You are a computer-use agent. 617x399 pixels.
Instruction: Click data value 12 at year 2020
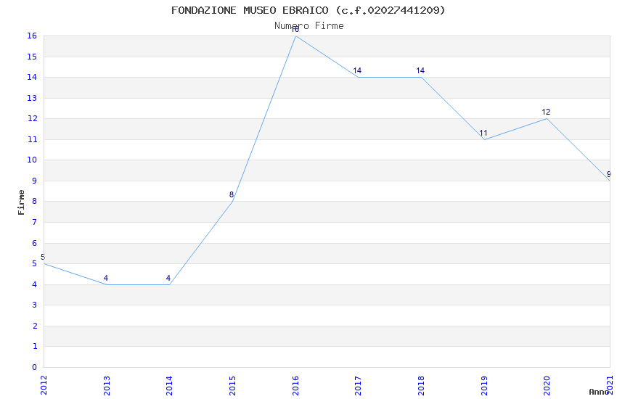(x=546, y=112)
